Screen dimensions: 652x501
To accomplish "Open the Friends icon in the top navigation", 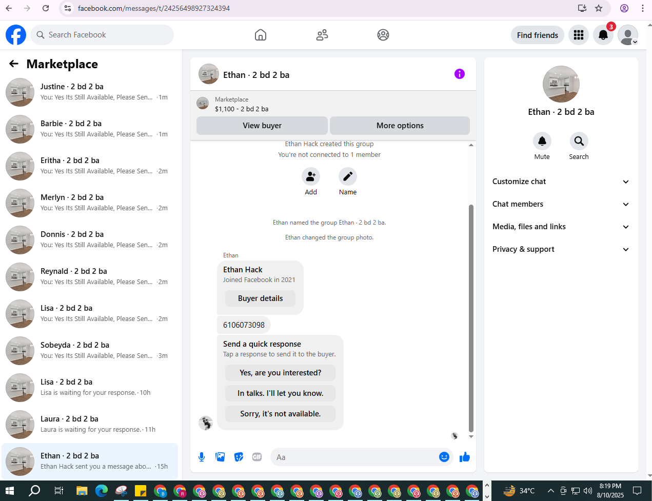I will [x=322, y=35].
